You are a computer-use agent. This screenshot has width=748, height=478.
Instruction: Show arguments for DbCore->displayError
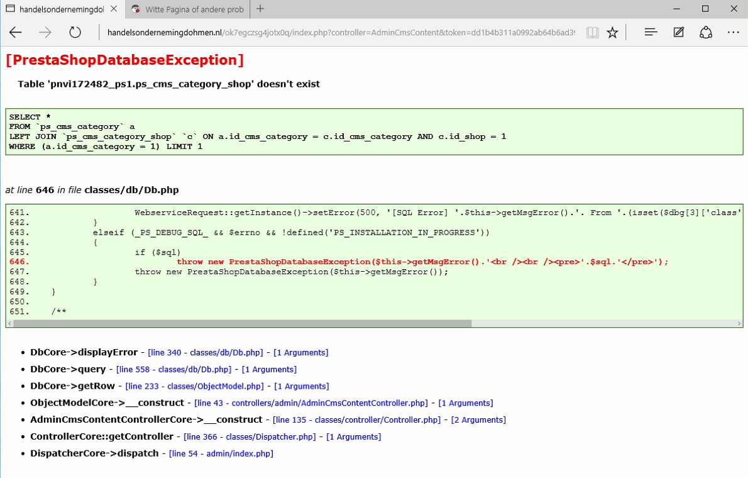[300, 352]
